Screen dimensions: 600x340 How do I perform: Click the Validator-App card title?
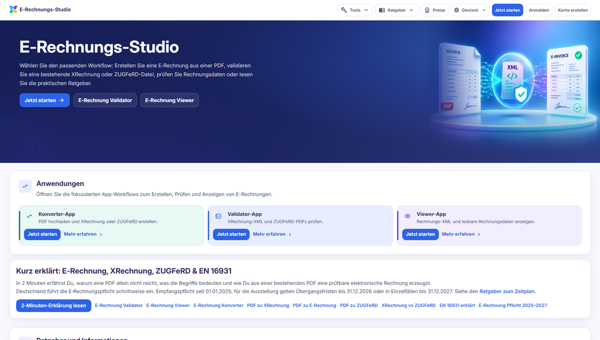tap(245, 214)
